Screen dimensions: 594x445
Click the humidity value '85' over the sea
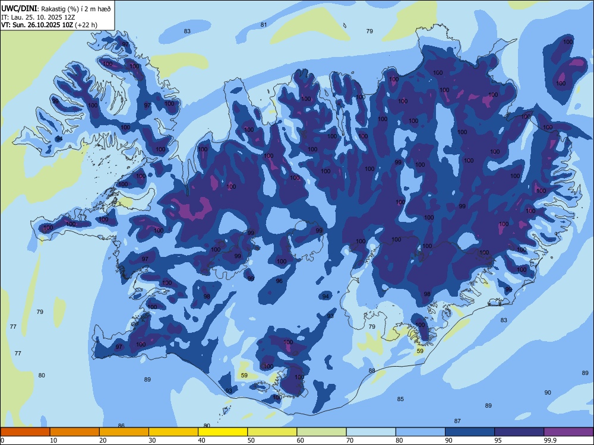click(x=400, y=399)
